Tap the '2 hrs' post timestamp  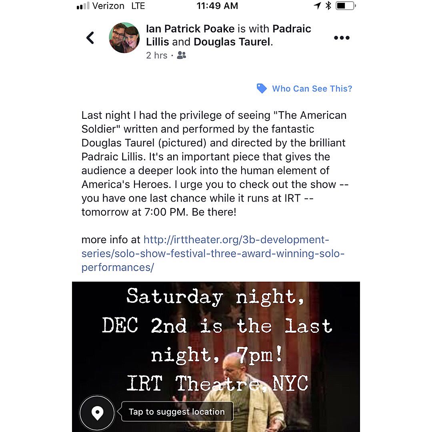pos(156,55)
